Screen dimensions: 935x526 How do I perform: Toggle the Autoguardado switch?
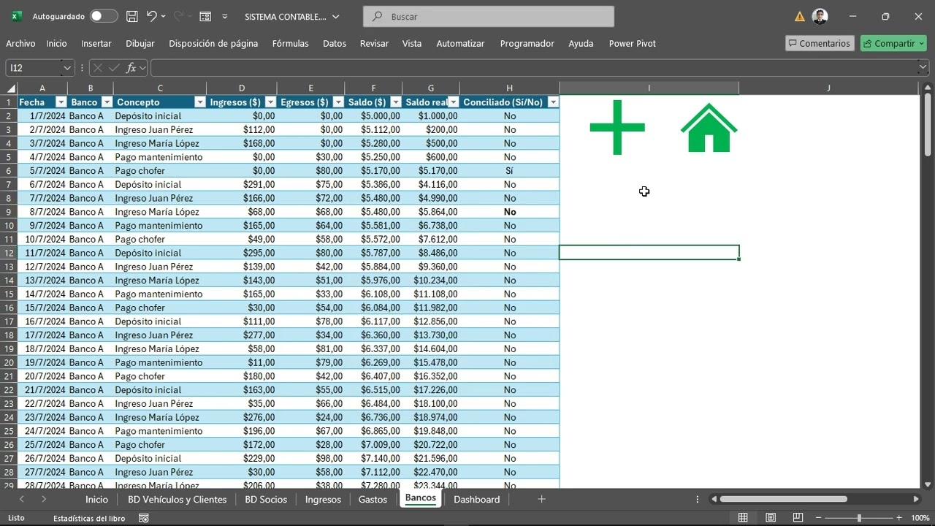(x=104, y=16)
